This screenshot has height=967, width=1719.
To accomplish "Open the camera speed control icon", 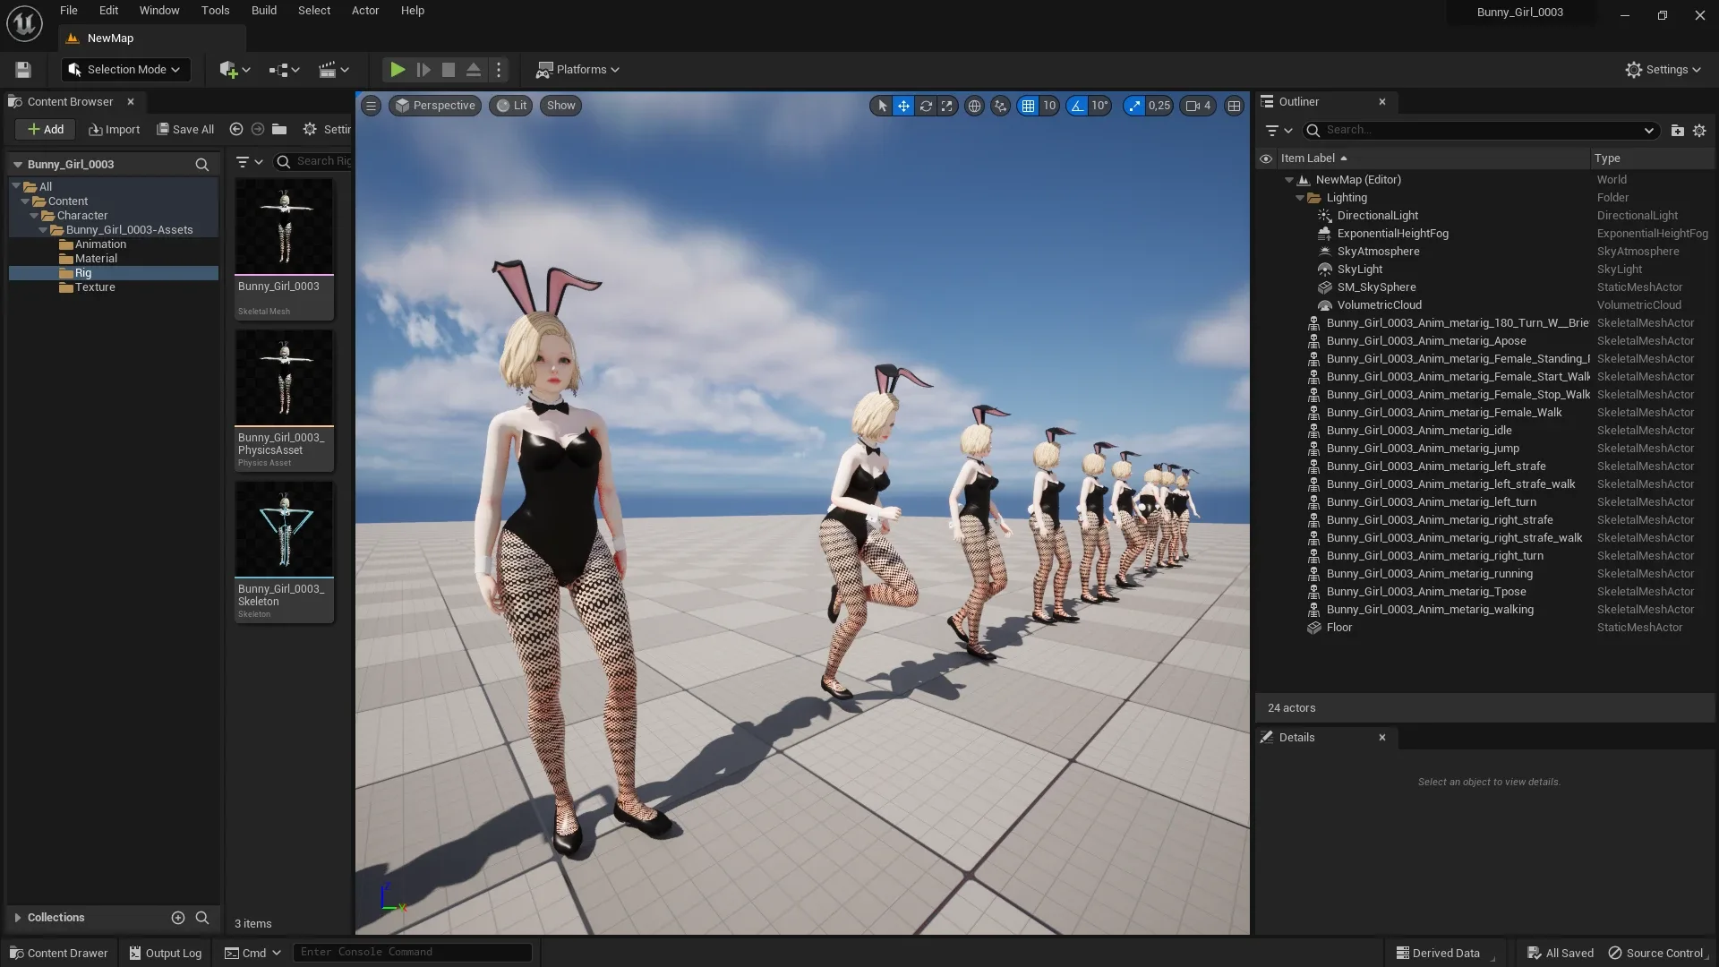I will tap(1196, 106).
